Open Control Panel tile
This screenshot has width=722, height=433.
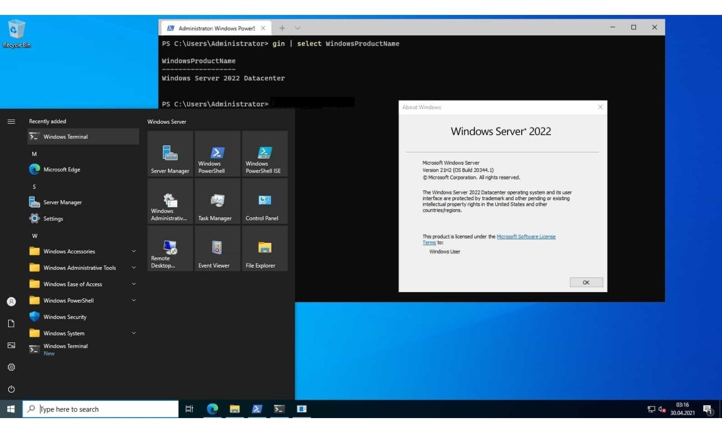click(265, 201)
